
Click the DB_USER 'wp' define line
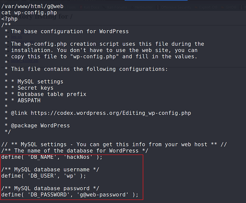pos(43,176)
